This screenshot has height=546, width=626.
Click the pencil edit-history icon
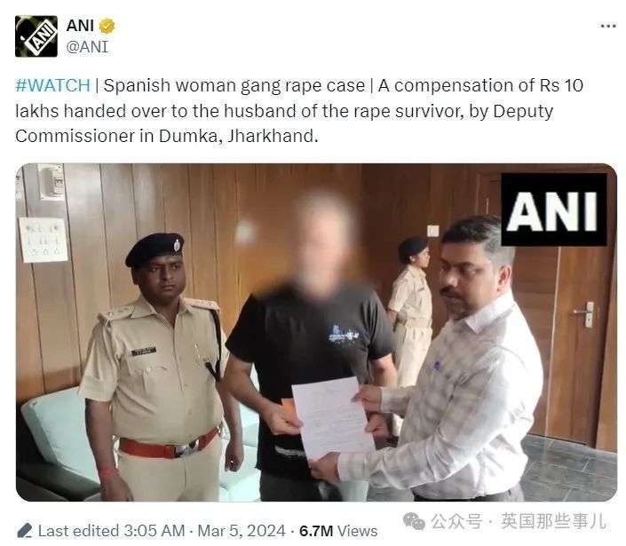pos(24,530)
